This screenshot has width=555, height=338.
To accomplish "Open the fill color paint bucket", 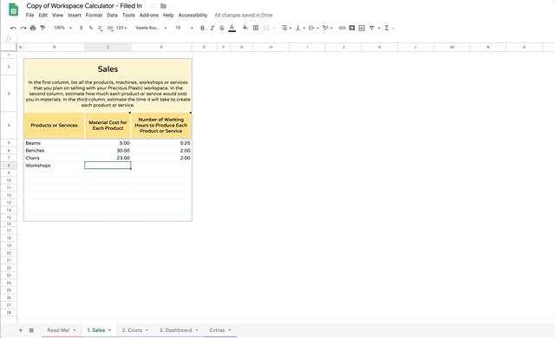I will tap(245, 28).
